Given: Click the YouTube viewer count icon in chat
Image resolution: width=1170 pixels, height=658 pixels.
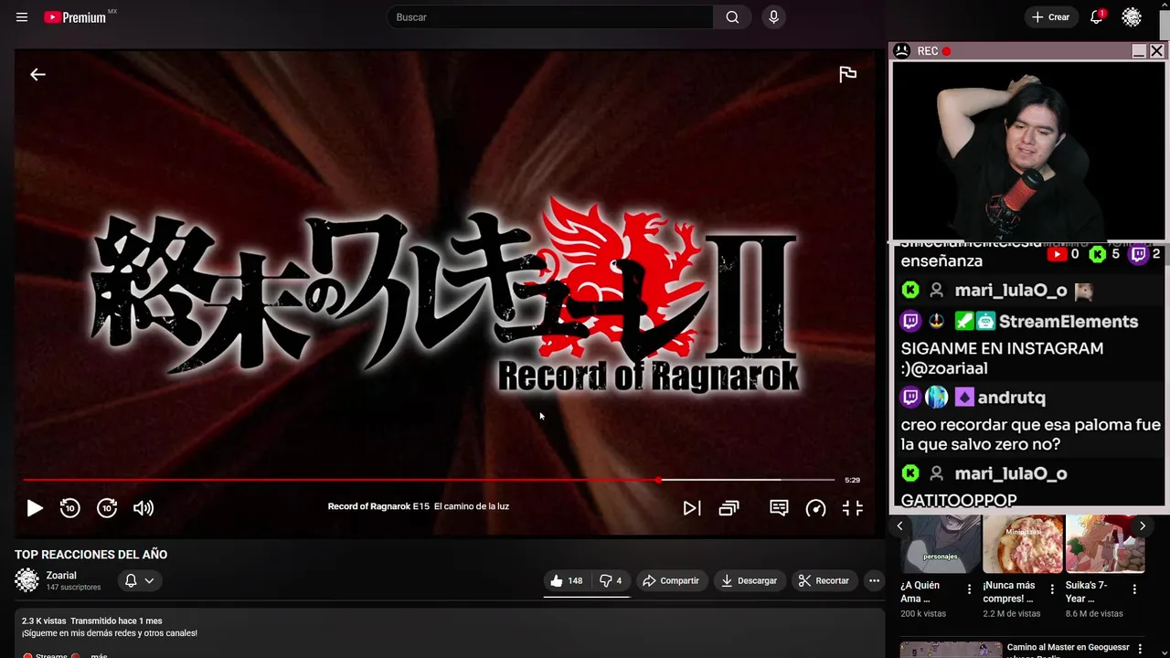Looking at the screenshot, I should [1057, 254].
